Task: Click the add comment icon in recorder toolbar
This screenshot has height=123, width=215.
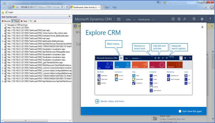Action: click(31, 21)
